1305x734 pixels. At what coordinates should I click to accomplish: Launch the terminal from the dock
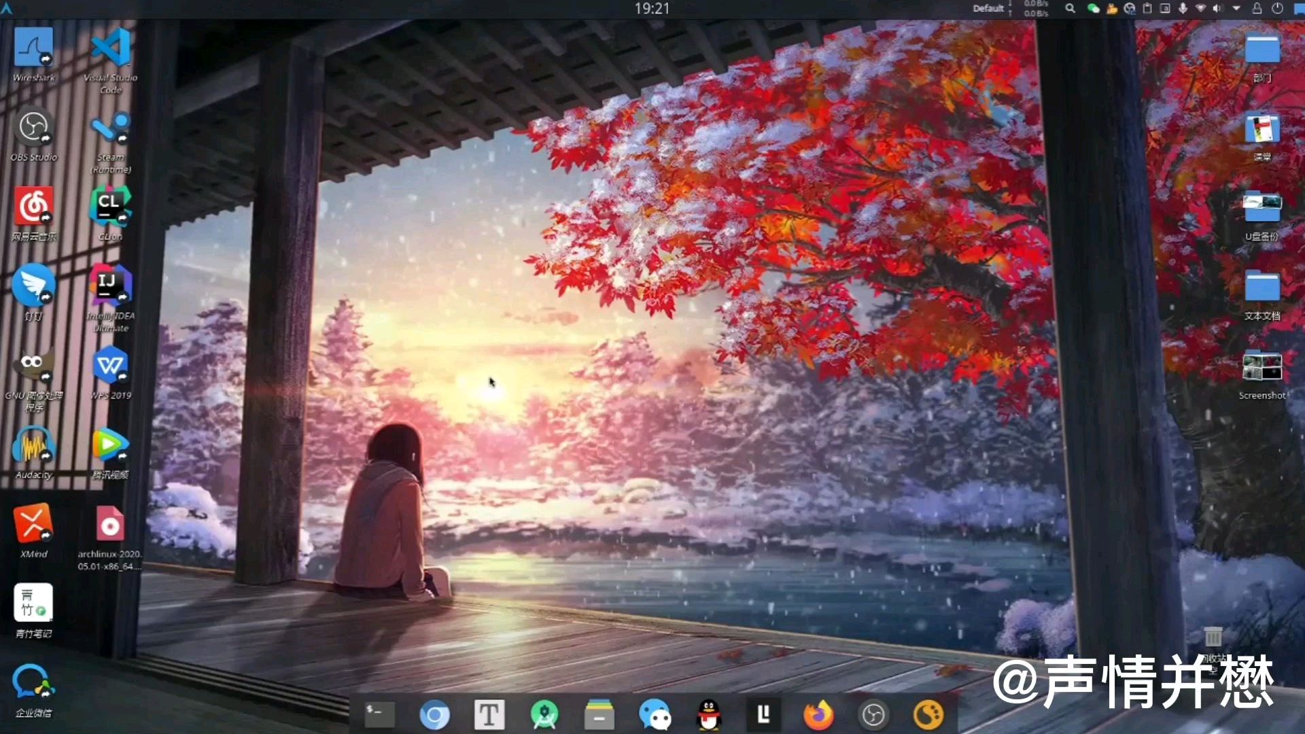click(x=379, y=714)
